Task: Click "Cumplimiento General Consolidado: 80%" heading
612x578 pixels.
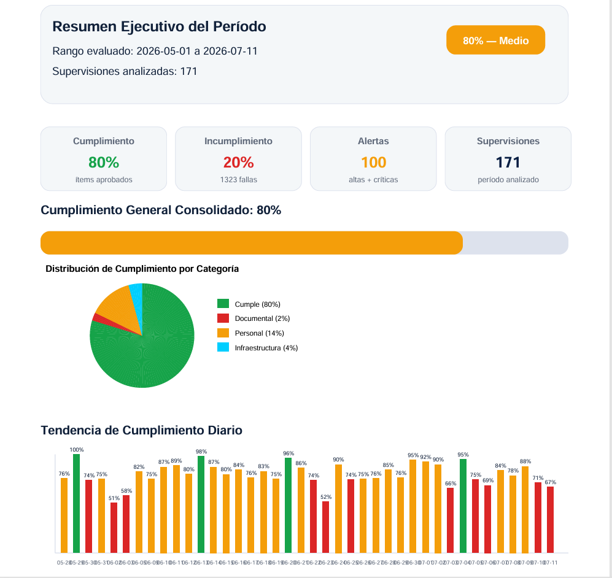Action: click(x=161, y=210)
